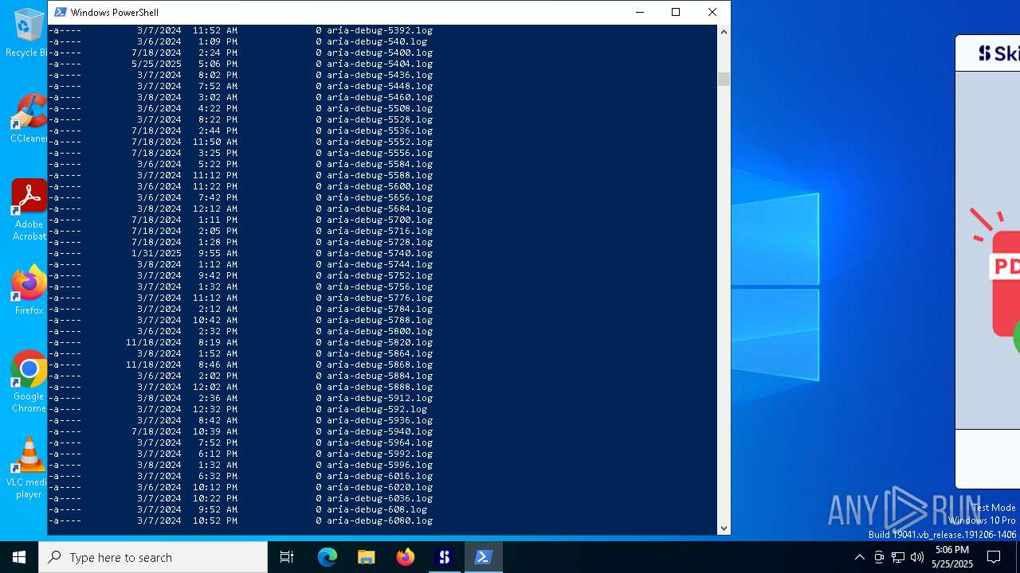Click the PowerShell scroll-up arrow
1020x573 pixels.
[724, 32]
